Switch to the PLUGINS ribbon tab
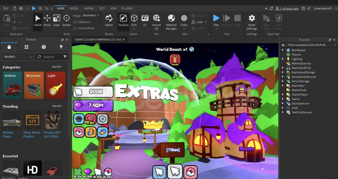The image size is (338, 179). pos(127,8)
